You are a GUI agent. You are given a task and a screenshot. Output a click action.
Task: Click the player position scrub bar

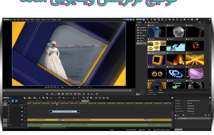click(67, 91)
